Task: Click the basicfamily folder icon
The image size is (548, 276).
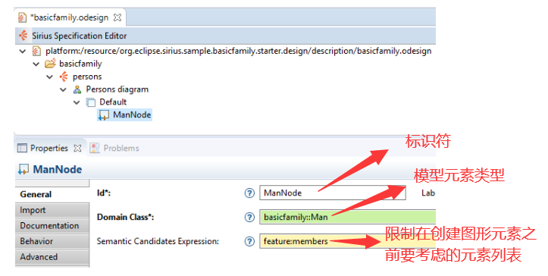Action: click(50, 64)
